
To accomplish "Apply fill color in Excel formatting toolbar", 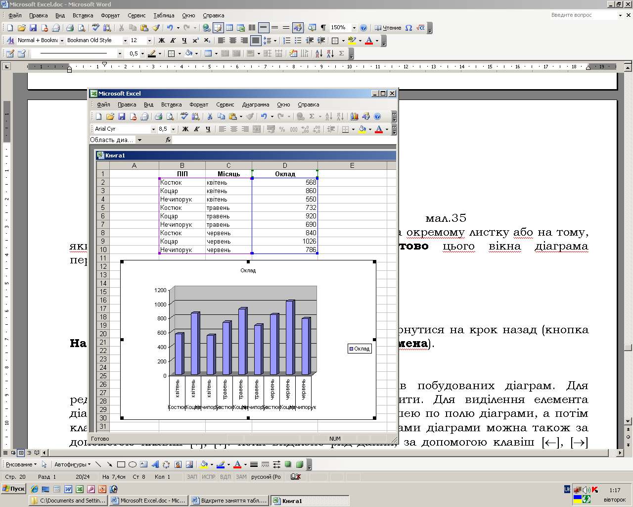I will click(362, 129).
